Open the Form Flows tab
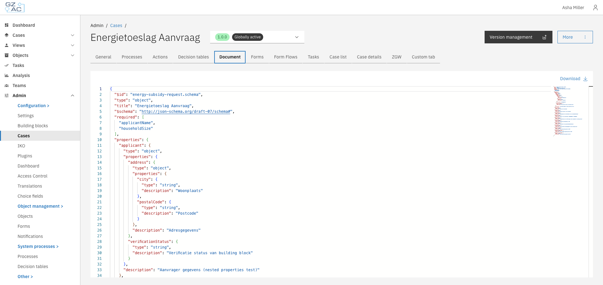This screenshot has width=603, height=285. pos(286,57)
